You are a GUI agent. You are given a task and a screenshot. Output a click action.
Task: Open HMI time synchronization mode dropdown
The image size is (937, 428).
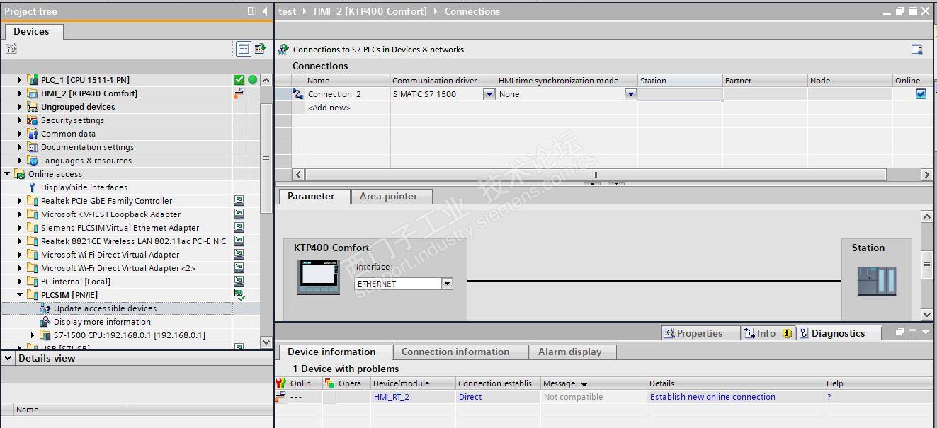click(x=630, y=94)
